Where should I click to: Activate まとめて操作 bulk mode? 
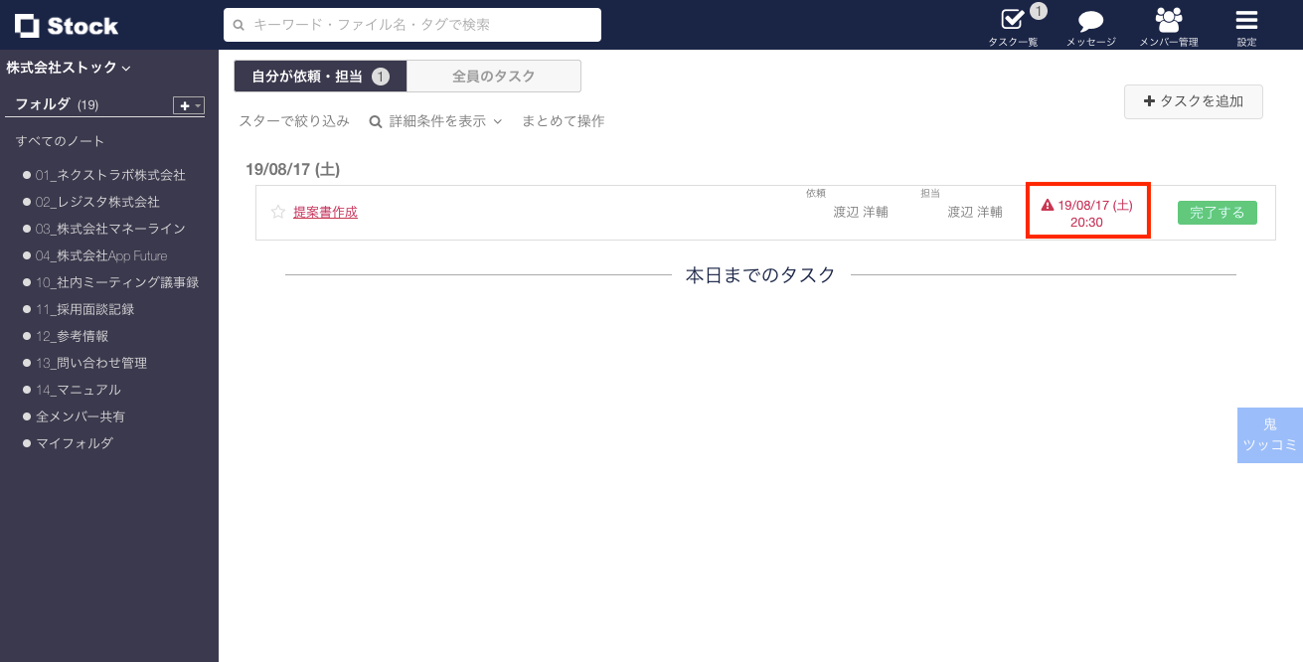click(563, 120)
